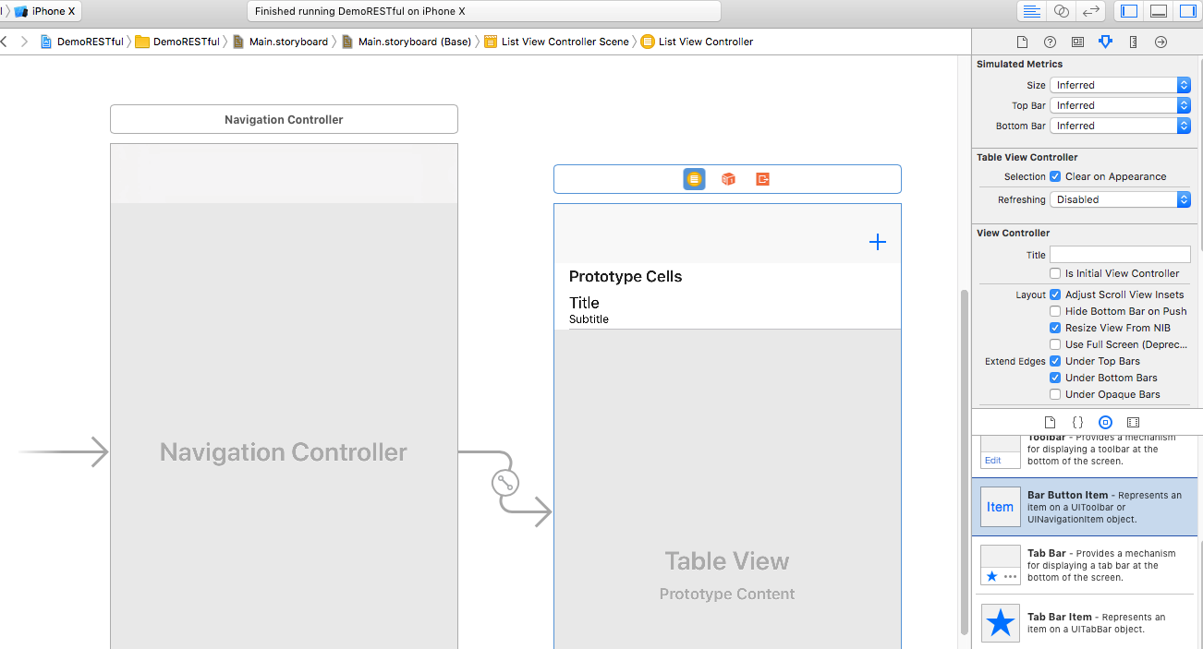Go forward in editor history

(24, 42)
